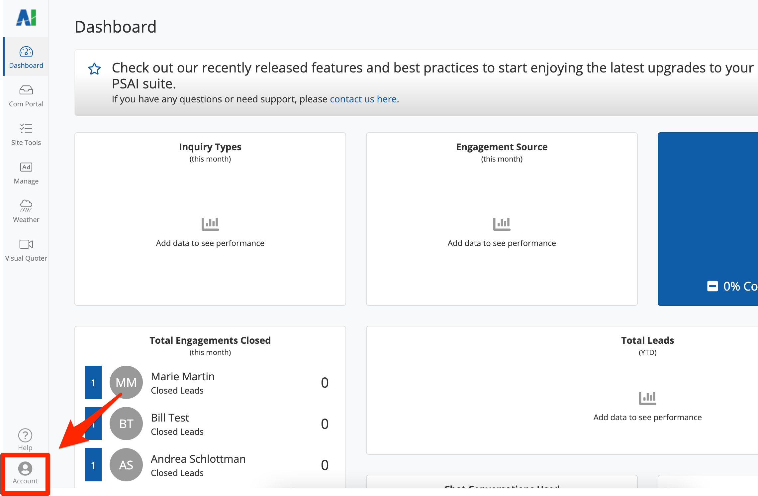The width and height of the screenshot is (758, 496).
Task: Click the Inquiry Types chart placeholder icon
Action: pyautogui.click(x=210, y=224)
